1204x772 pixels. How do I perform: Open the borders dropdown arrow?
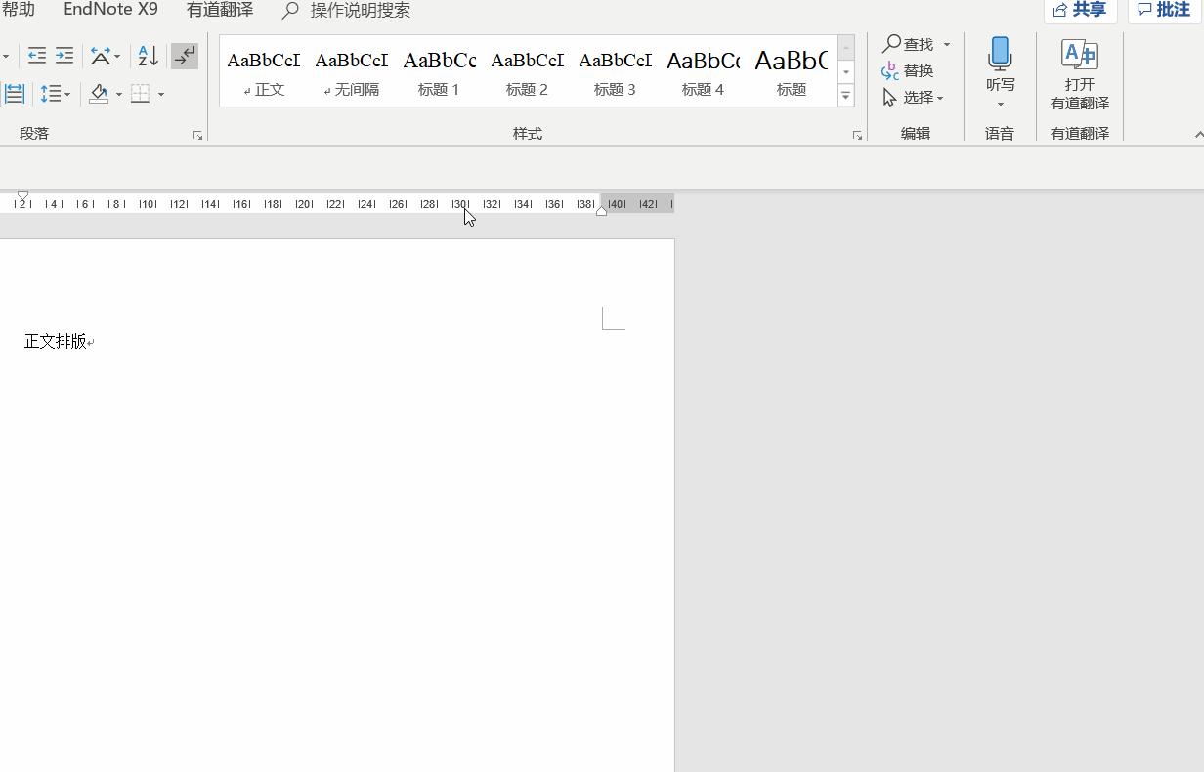click(x=161, y=94)
